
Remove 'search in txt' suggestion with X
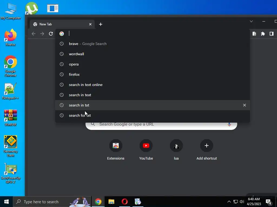(245, 105)
